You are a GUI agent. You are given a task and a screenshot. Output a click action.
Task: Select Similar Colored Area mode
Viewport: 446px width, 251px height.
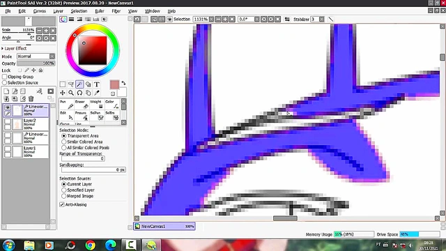[x=64, y=142]
